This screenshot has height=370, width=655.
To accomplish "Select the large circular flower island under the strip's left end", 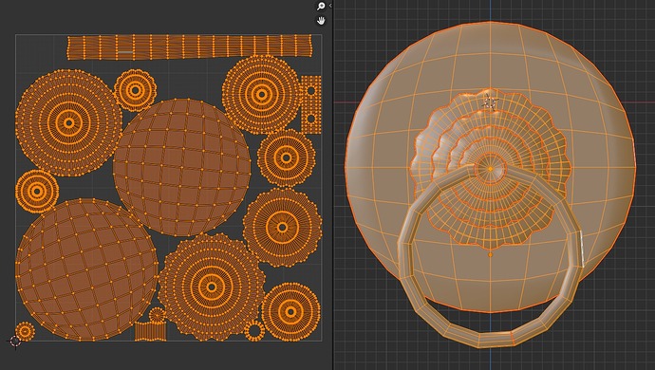I will point(68,122).
